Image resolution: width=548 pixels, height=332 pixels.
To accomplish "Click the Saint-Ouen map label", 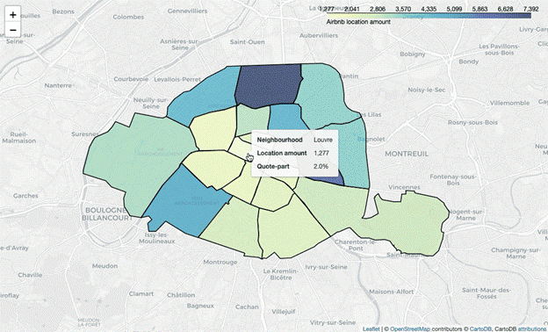I will 247,42.
